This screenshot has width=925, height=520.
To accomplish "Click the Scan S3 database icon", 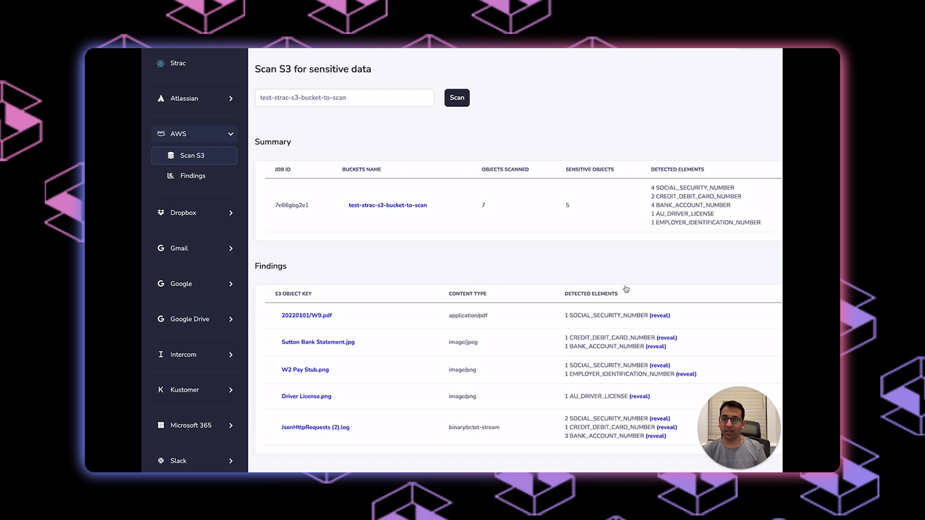I will (x=171, y=155).
